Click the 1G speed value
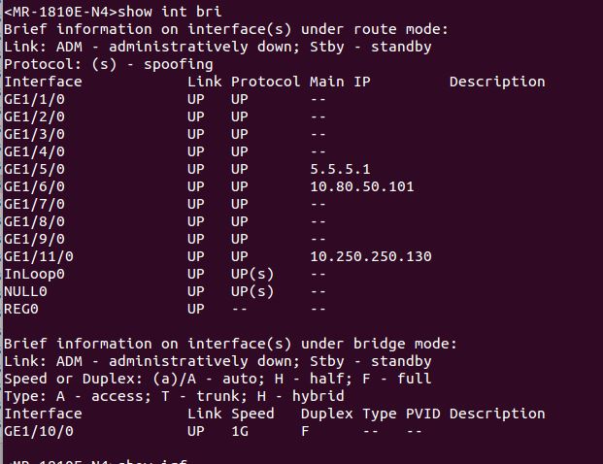This screenshot has height=464, width=603. click(x=240, y=431)
